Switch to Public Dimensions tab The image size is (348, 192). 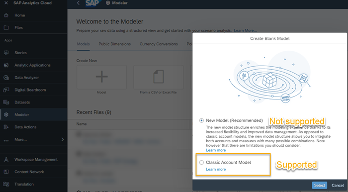pyautogui.click(x=114, y=44)
